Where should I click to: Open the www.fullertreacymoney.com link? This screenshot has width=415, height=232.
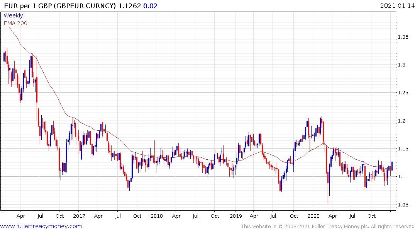click(x=41, y=226)
